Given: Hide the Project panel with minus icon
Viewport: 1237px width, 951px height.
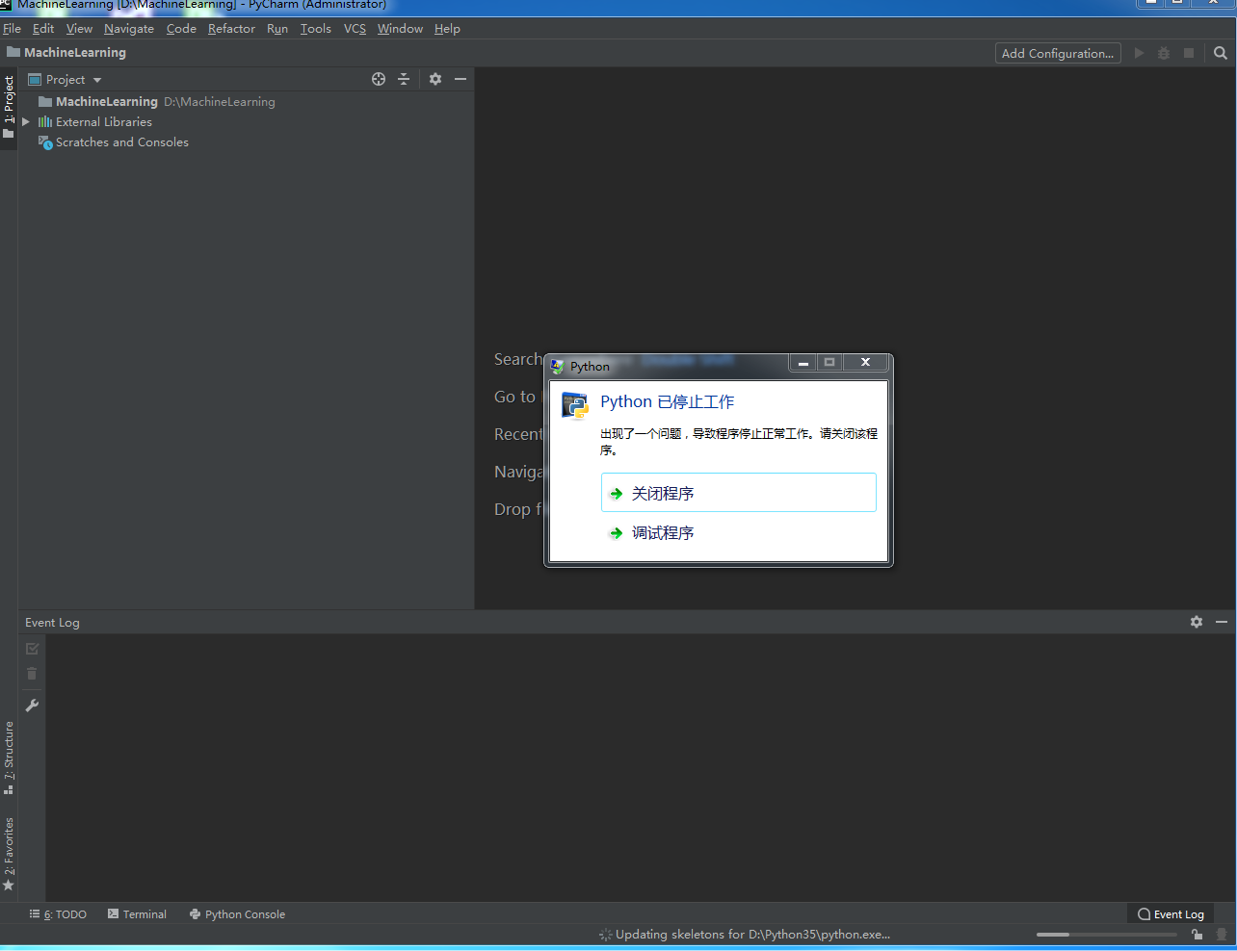Looking at the screenshot, I should [461, 79].
